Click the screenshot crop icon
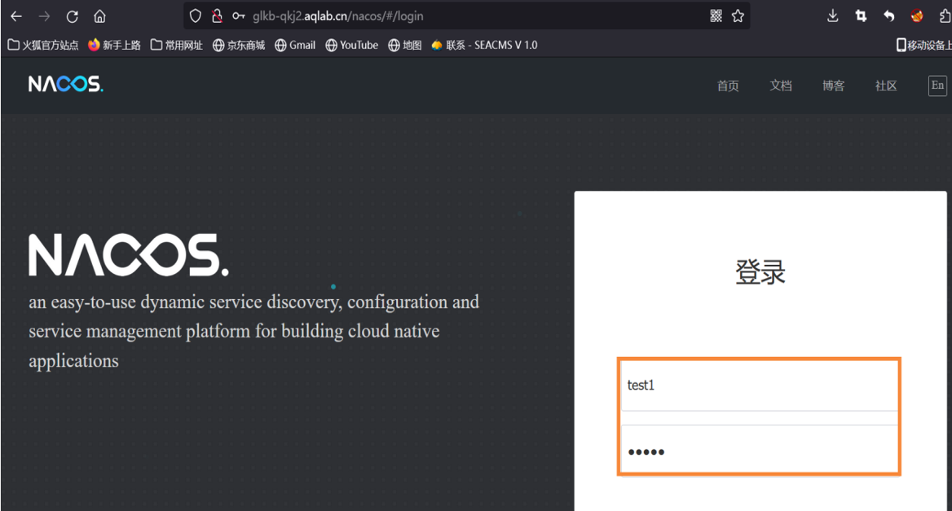The width and height of the screenshot is (952, 511). click(x=861, y=15)
